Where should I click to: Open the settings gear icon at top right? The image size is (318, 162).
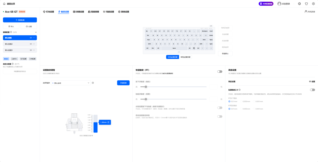coord(313,4)
